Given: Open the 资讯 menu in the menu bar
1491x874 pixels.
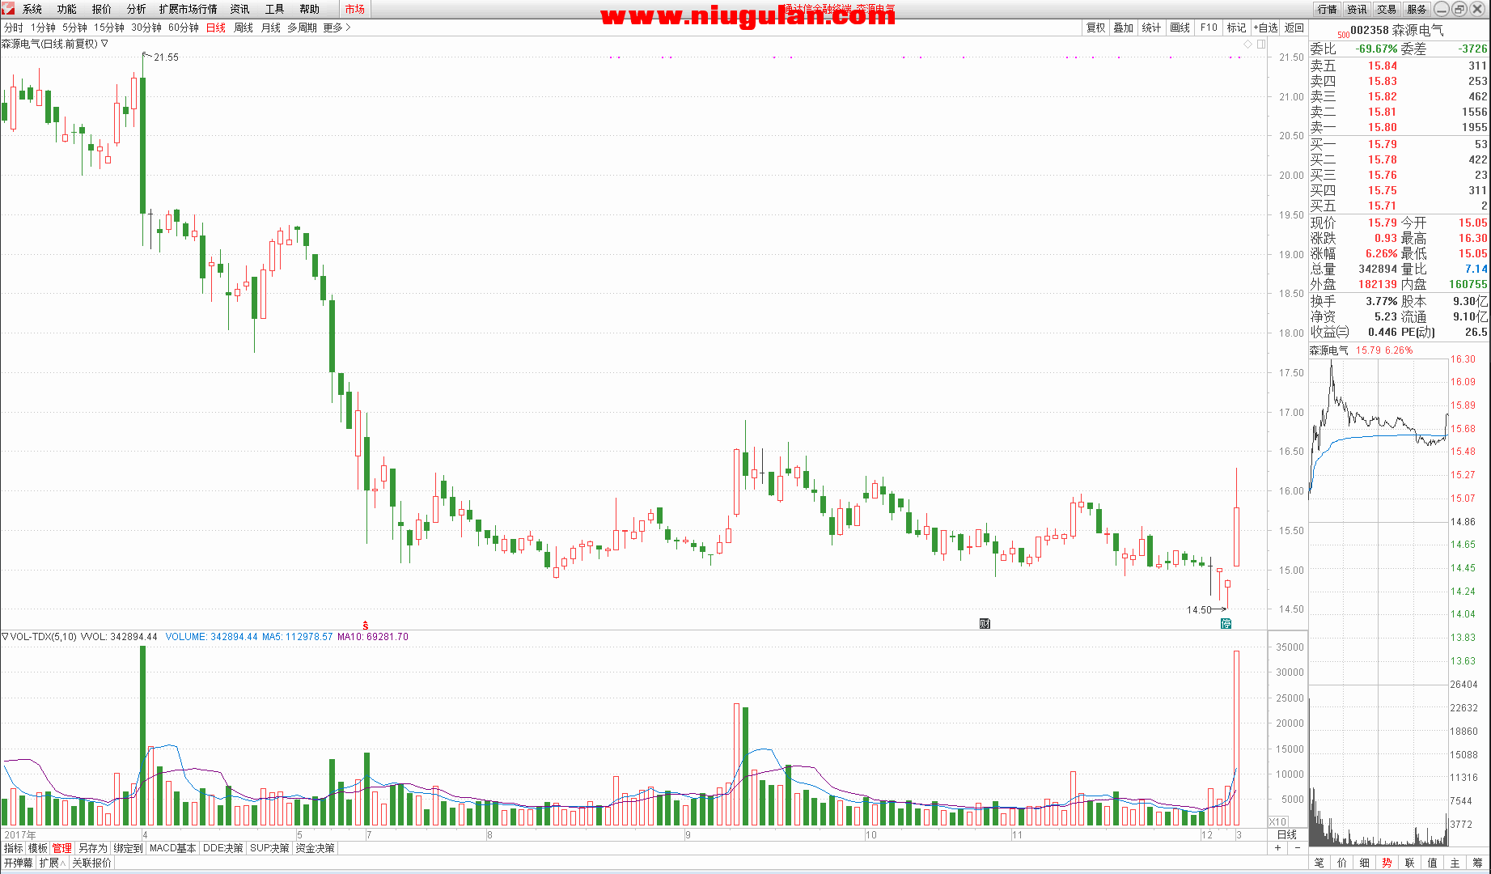Looking at the screenshot, I should (x=240, y=9).
